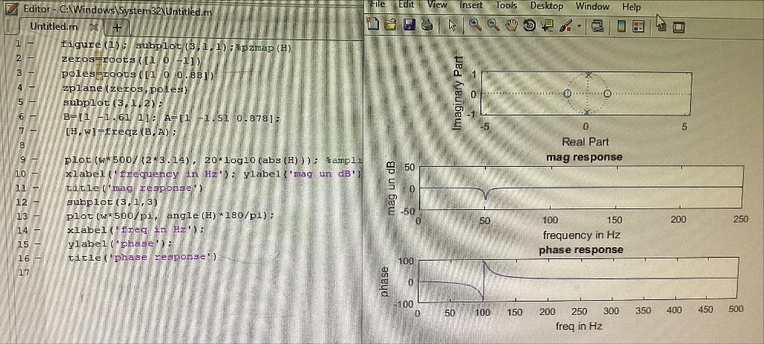Activate the Zoom In magnifier tool
Screen dimensions: 764x344
[x=475, y=25]
